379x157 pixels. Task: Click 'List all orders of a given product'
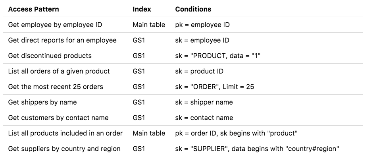59,71
